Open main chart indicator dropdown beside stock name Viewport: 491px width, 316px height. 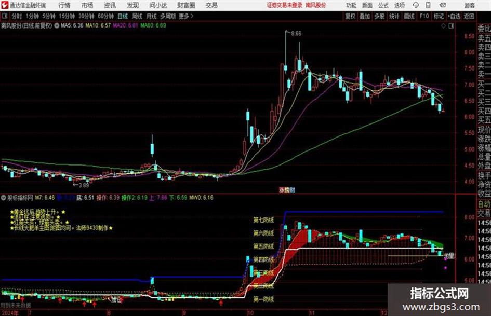pyautogui.click(x=57, y=25)
